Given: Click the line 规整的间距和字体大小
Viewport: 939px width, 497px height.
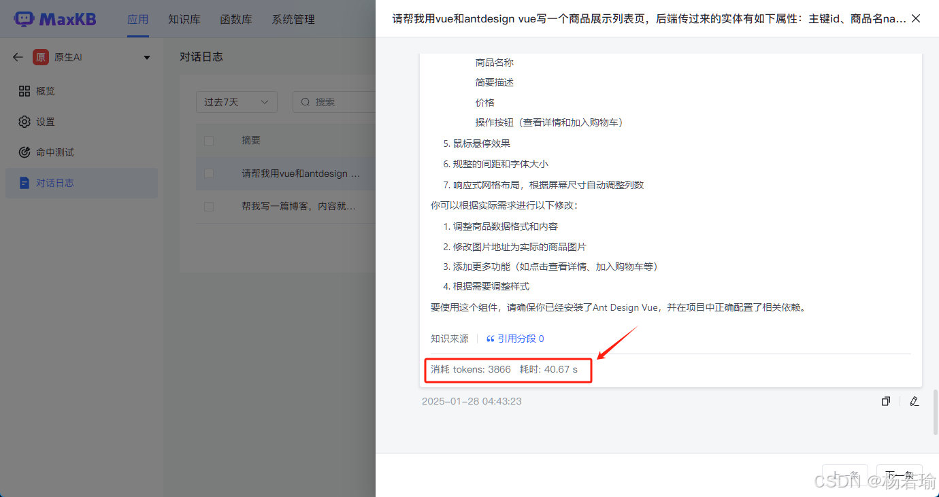Looking at the screenshot, I should click(501, 164).
